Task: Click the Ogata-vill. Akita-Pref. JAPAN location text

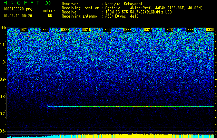Action: (x=154, y=8)
